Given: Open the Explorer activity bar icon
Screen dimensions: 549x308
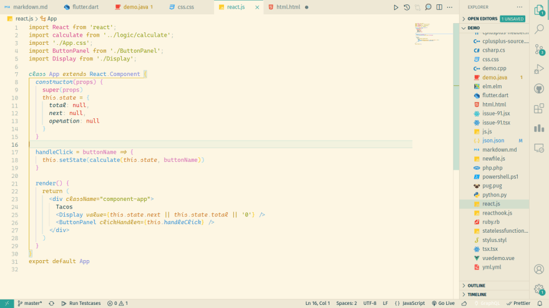Looking at the screenshot, I should (x=539, y=11).
